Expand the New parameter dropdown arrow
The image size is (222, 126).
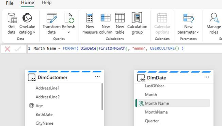(x=198, y=32)
